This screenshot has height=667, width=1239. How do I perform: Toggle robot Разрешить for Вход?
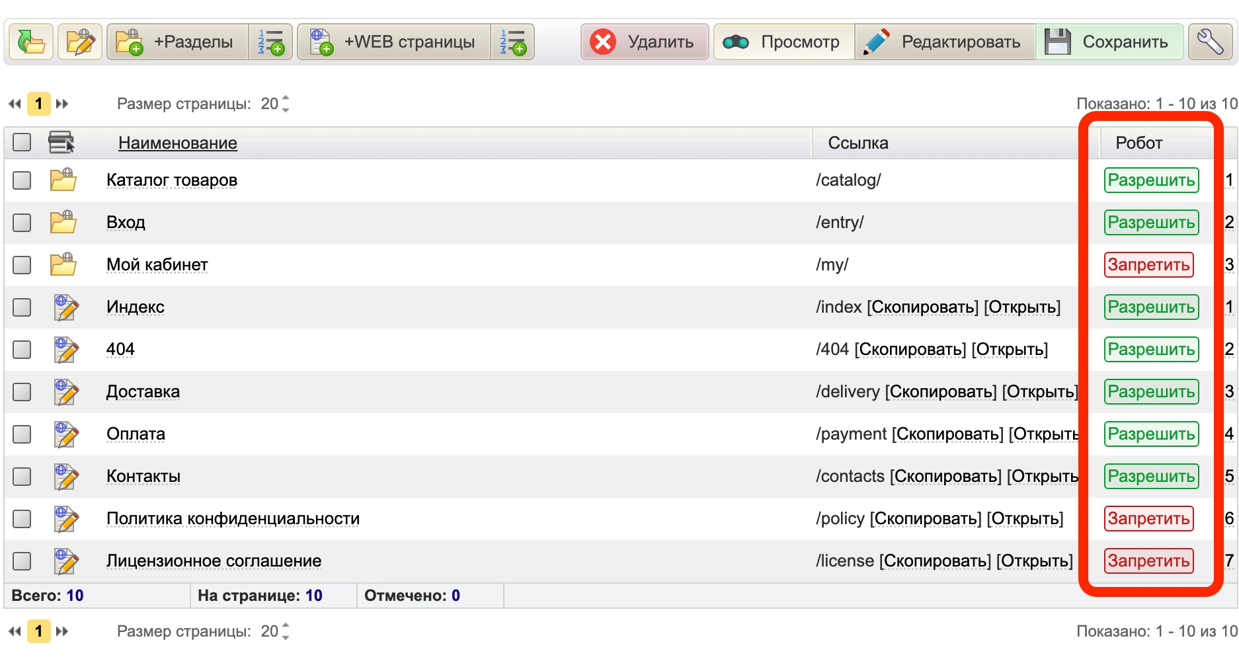coord(1151,223)
